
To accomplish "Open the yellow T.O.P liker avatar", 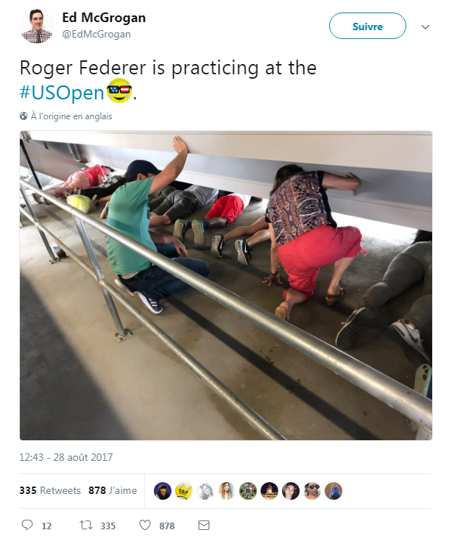I will [184, 491].
